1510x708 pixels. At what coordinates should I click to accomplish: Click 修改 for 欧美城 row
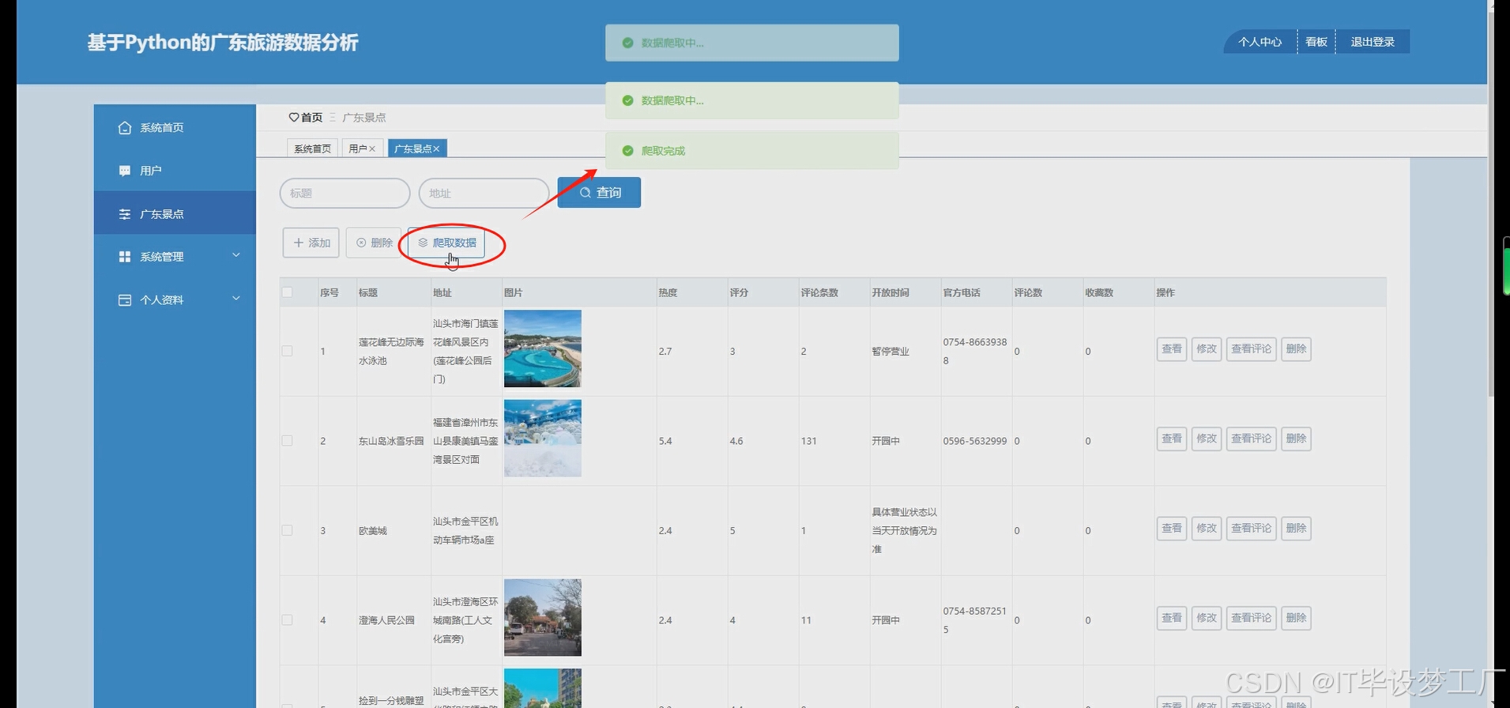pos(1207,529)
